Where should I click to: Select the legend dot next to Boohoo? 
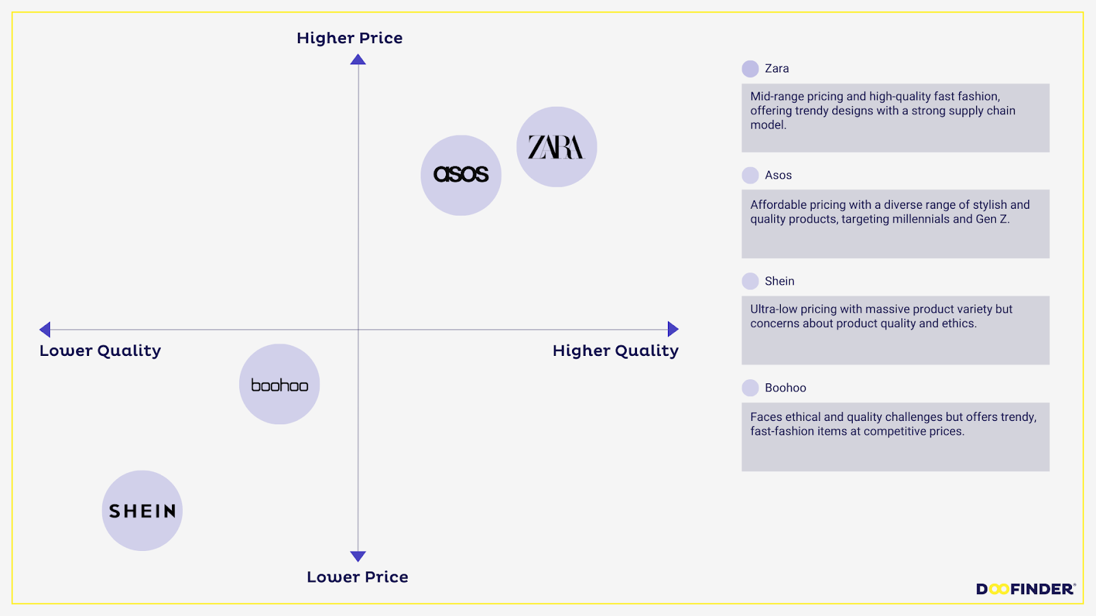click(750, 388)
